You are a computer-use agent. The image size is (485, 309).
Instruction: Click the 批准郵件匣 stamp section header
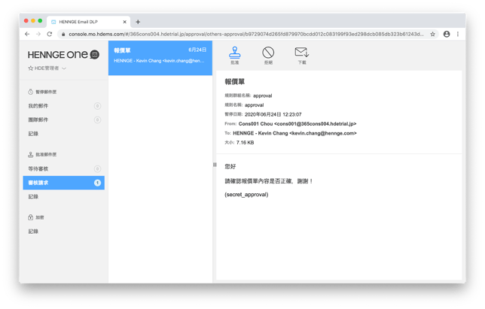[x=42, y=154]
